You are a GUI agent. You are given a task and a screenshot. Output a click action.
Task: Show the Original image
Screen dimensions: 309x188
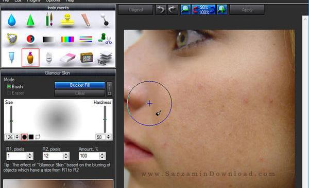135,10
